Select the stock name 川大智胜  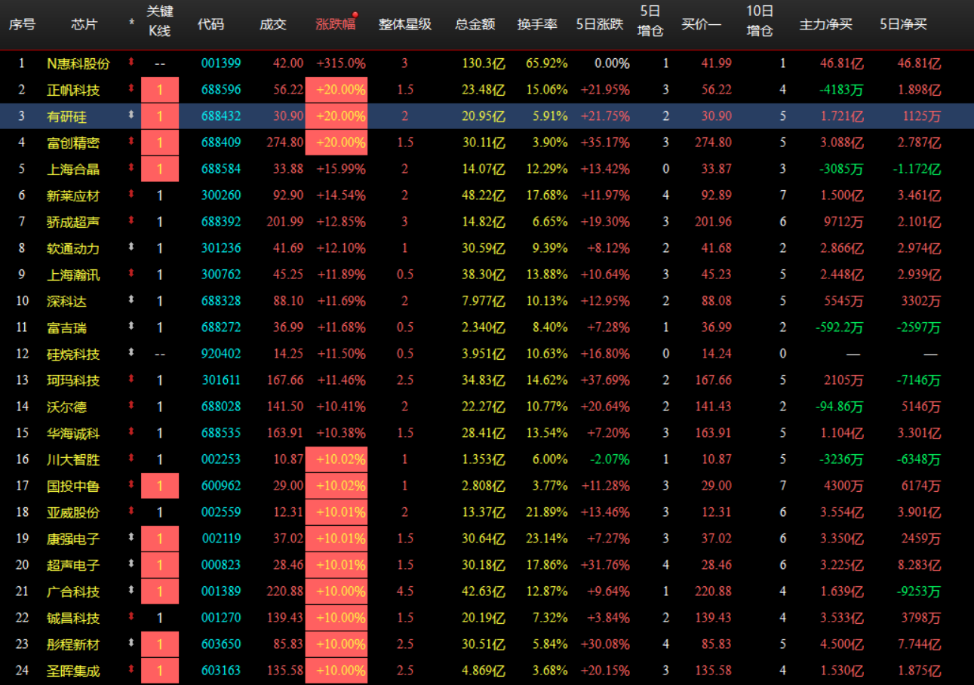click(73, 459)
